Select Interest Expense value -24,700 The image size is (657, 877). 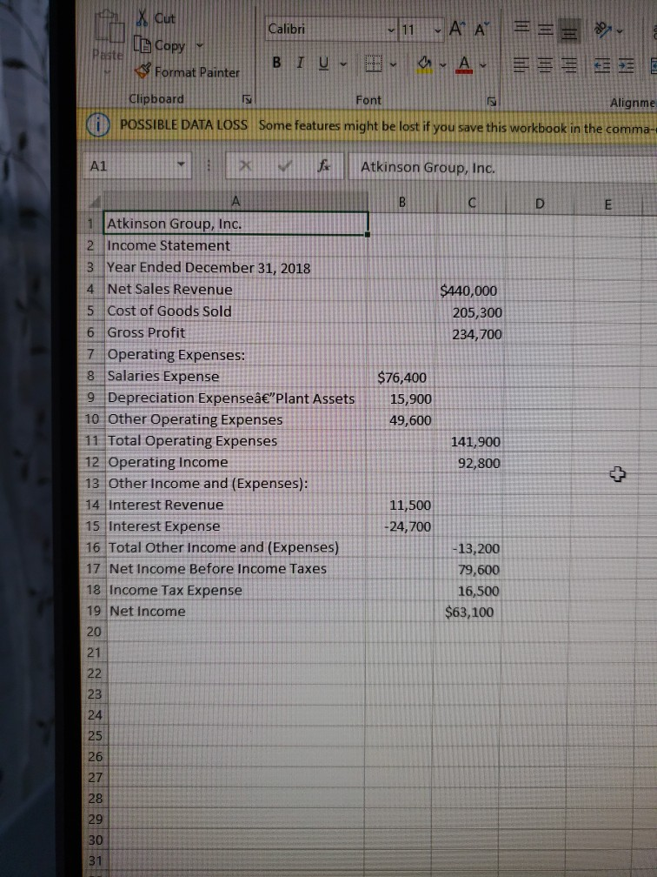pyautogui.click(x=400, y=526)
